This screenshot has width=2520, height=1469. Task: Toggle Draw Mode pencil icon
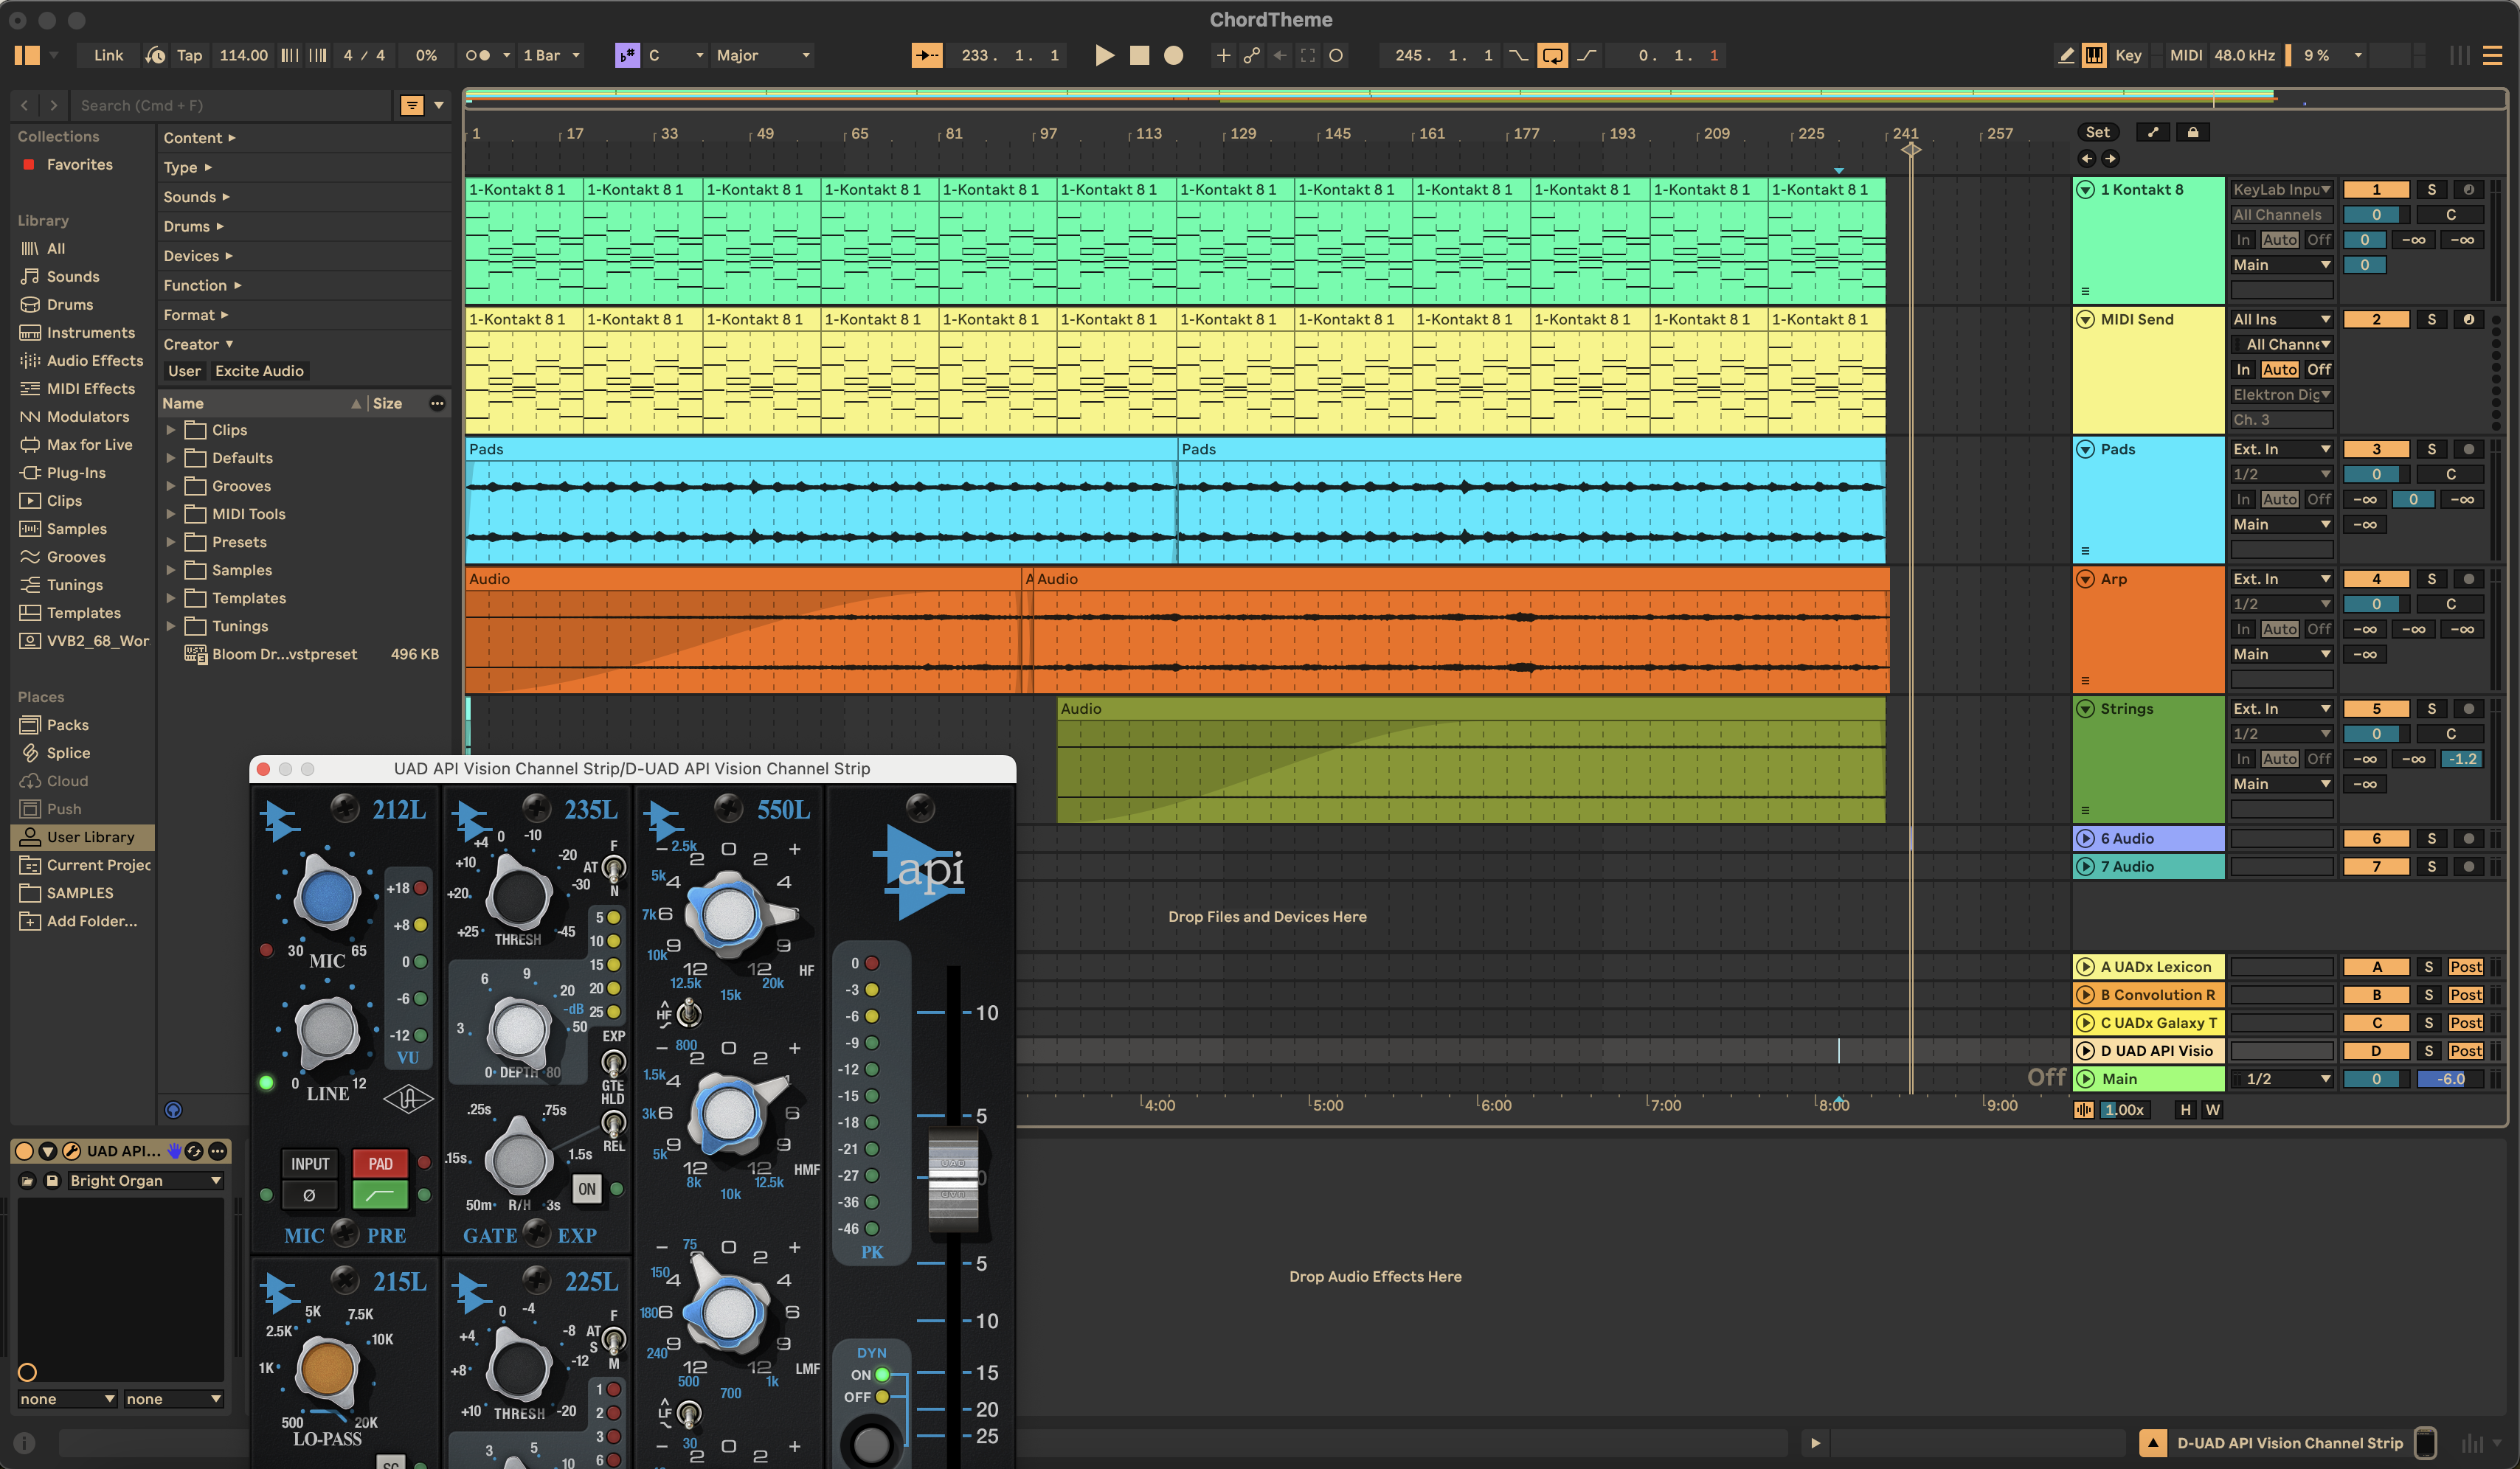2066,56
